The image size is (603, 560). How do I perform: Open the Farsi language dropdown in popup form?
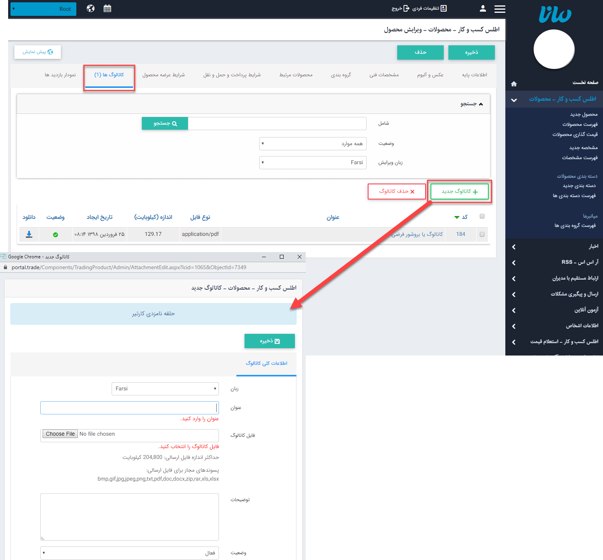pyautogui.click(x=165, y=389)
